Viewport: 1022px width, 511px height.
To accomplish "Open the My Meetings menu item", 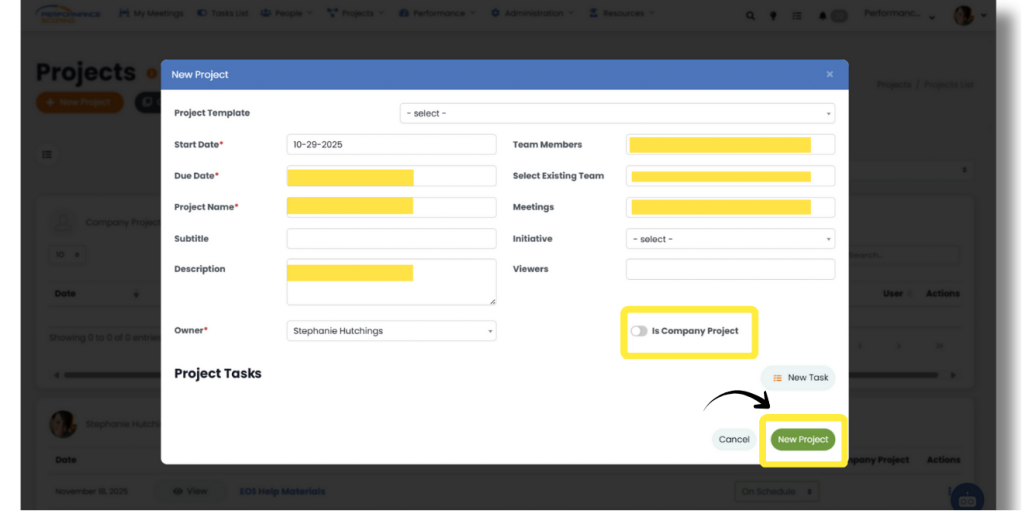I will click(152, 14).
